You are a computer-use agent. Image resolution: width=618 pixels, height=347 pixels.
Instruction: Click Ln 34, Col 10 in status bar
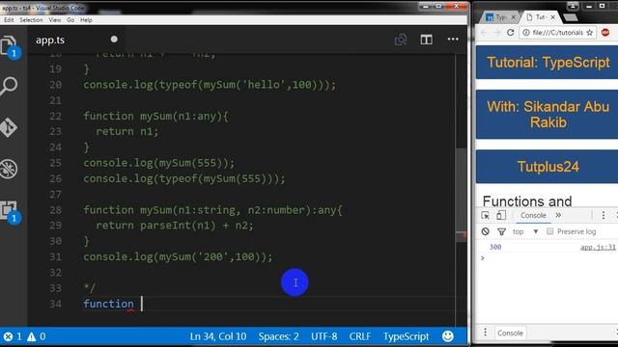[x=218, y=336]
